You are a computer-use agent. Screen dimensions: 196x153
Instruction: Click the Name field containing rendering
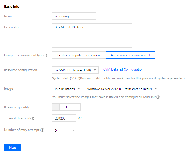[74, 16]
